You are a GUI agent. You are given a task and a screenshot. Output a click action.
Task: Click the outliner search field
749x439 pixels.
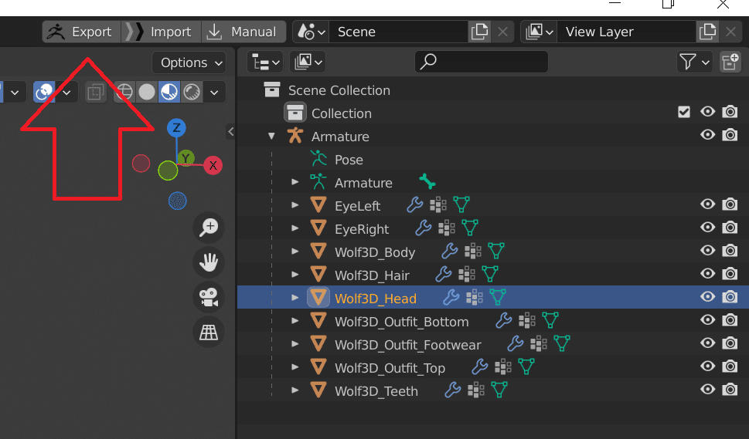click(x=481, y=62)
